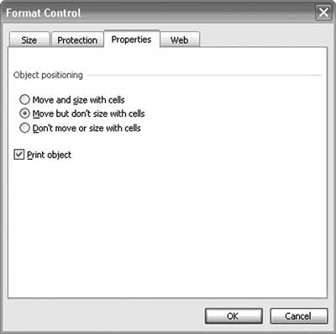
Task: Click the 'Don't move or size with cells' label
Action: [87, 128]
